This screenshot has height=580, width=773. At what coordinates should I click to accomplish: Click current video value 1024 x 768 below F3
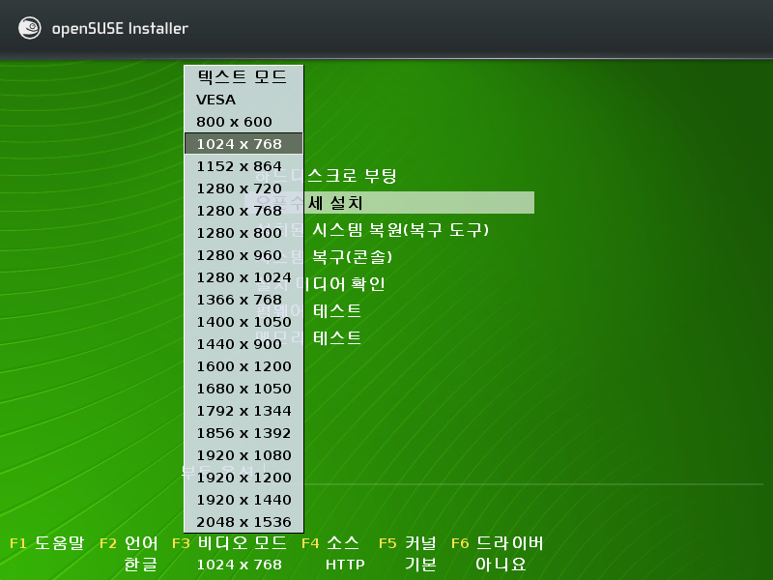pyautogui.click(x=239, y=565)
